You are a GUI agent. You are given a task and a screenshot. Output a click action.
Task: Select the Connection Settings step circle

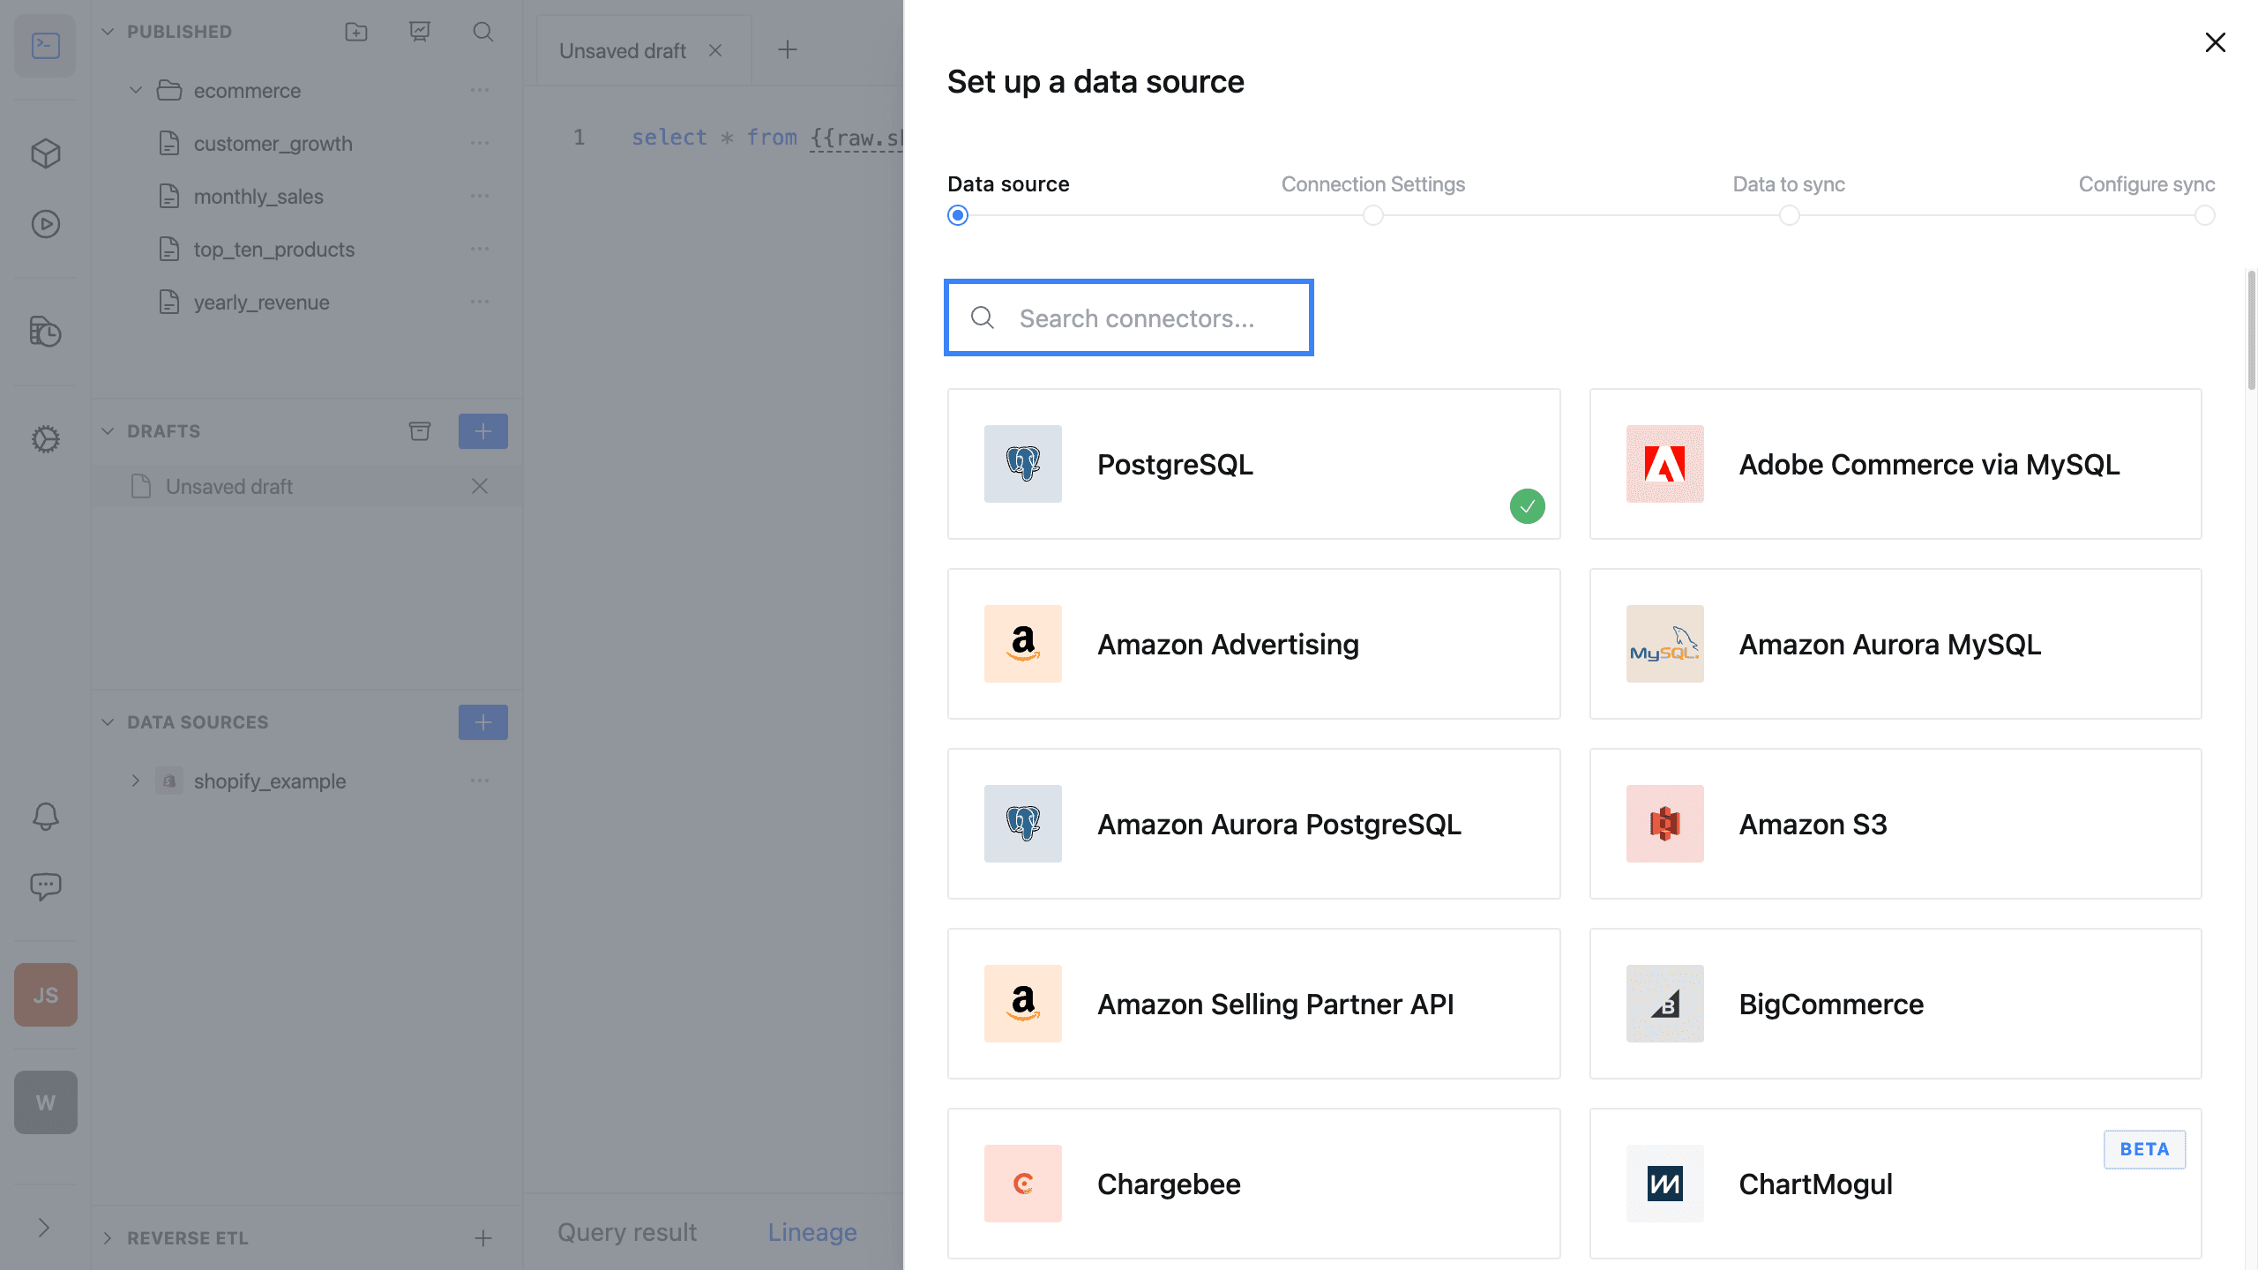point(1372,215)
